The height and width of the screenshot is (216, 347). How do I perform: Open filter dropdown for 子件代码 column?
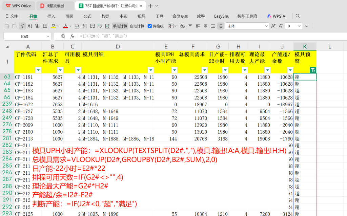pos(38,70)
